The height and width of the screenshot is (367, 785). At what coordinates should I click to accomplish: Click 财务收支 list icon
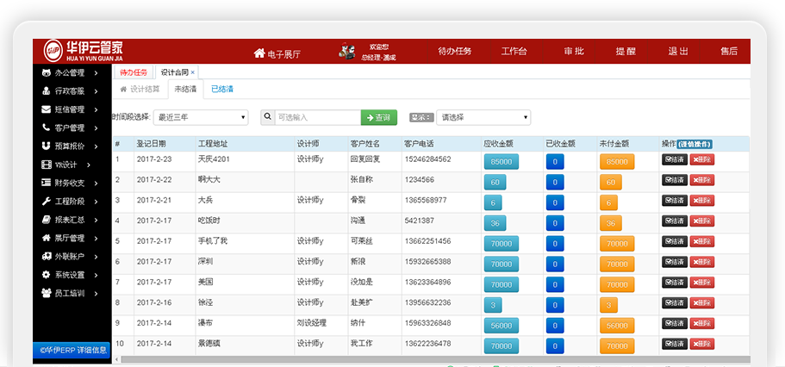pyautogui.click(x=46, y=183)
